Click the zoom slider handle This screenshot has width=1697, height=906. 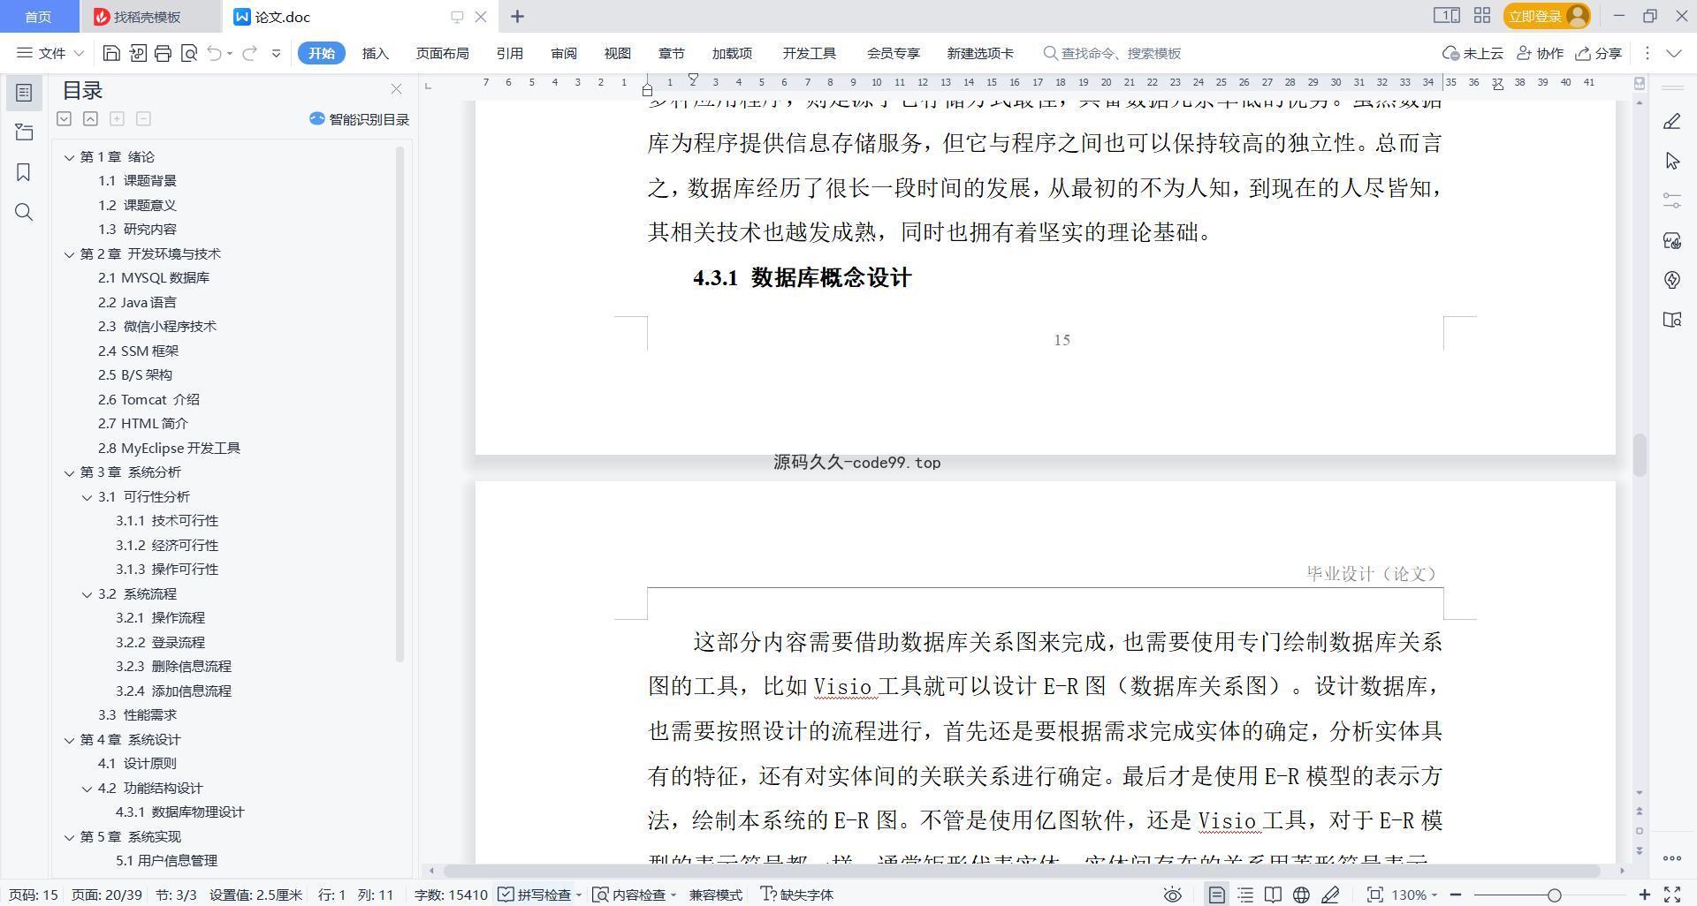click(1554, 895)
